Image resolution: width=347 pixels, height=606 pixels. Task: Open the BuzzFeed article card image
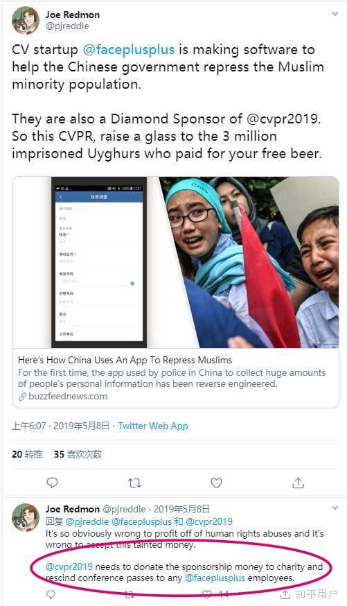click(176, 262)
